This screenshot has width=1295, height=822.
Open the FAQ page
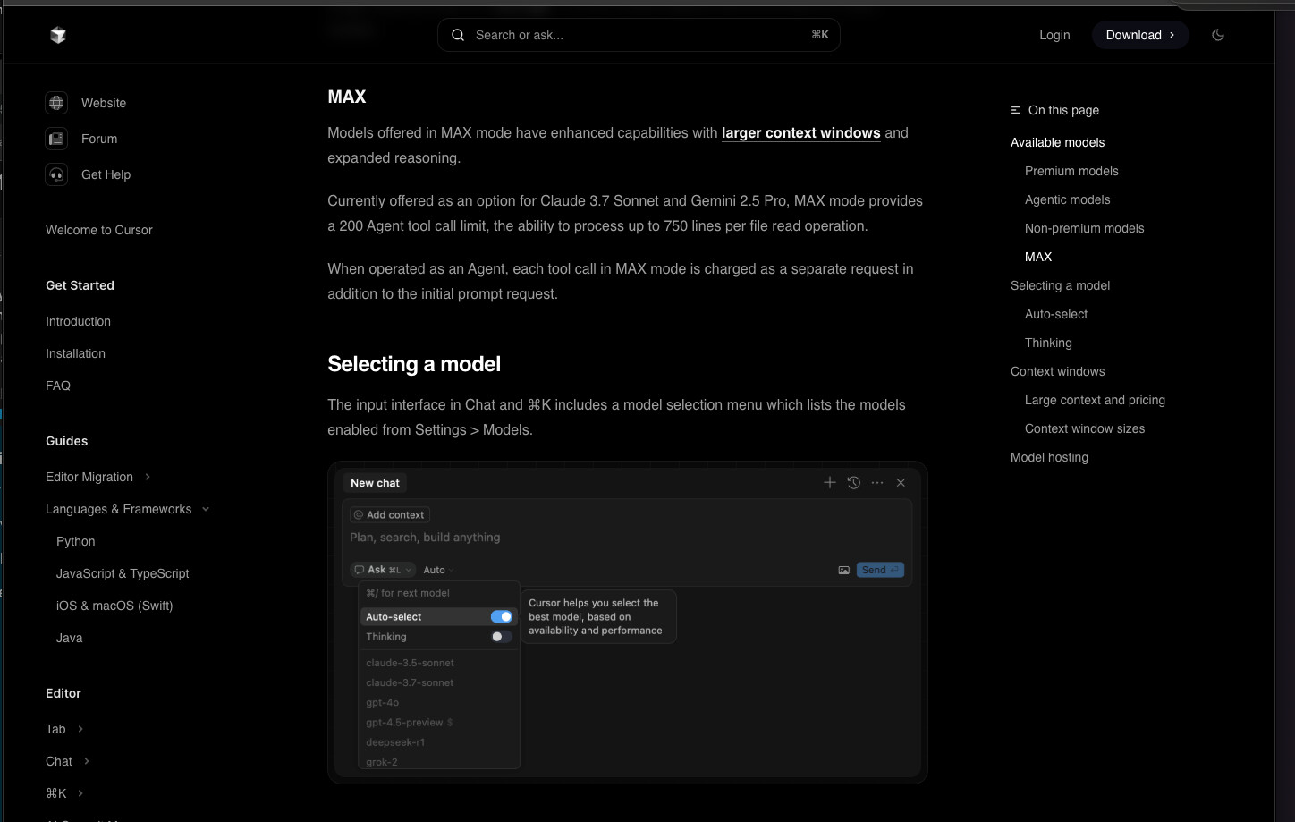click(58, 386)
